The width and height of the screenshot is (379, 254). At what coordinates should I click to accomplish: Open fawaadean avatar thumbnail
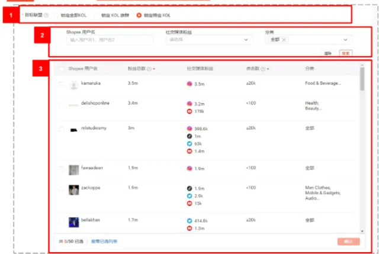73,170
